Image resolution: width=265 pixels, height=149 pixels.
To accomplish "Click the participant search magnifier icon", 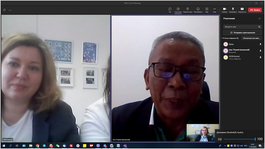I will 259,27.
